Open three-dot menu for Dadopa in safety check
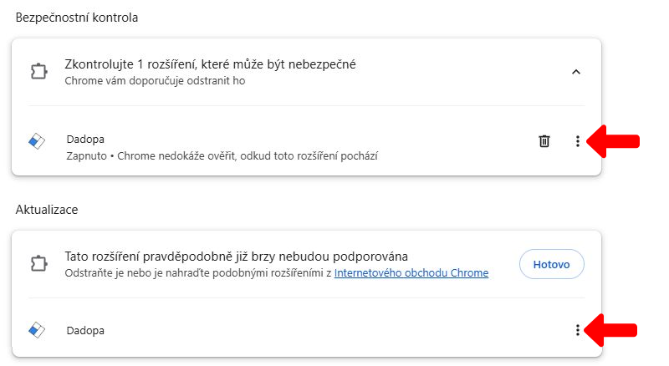Viewport: 669px width, 366px height. 577,141
